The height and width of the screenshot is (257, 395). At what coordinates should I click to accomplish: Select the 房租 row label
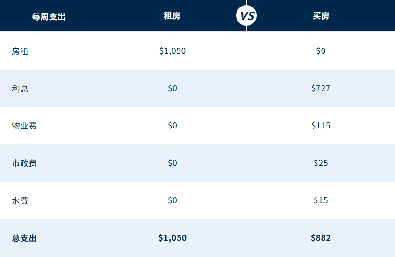(x=20, y=51)
